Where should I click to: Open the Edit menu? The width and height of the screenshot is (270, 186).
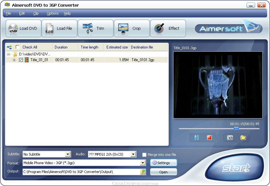[22, 13]
